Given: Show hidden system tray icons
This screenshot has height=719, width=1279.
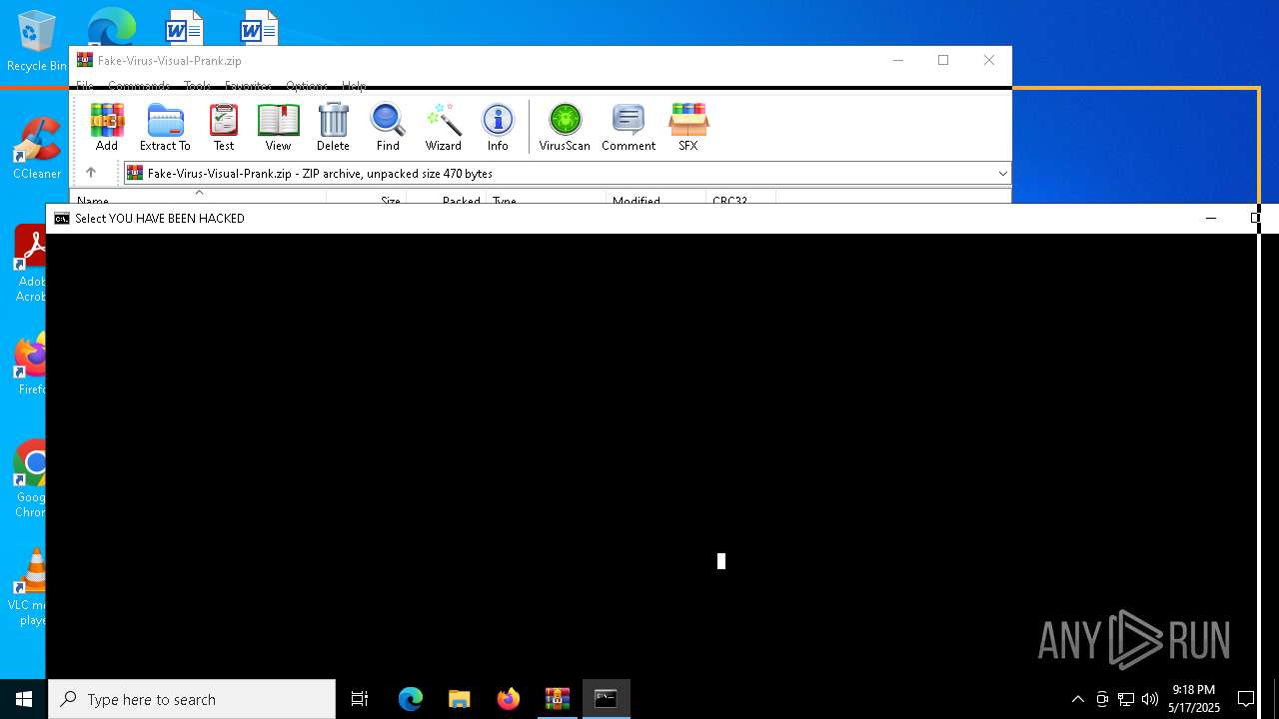Looking at the screenshot, I should point(1077,699).
